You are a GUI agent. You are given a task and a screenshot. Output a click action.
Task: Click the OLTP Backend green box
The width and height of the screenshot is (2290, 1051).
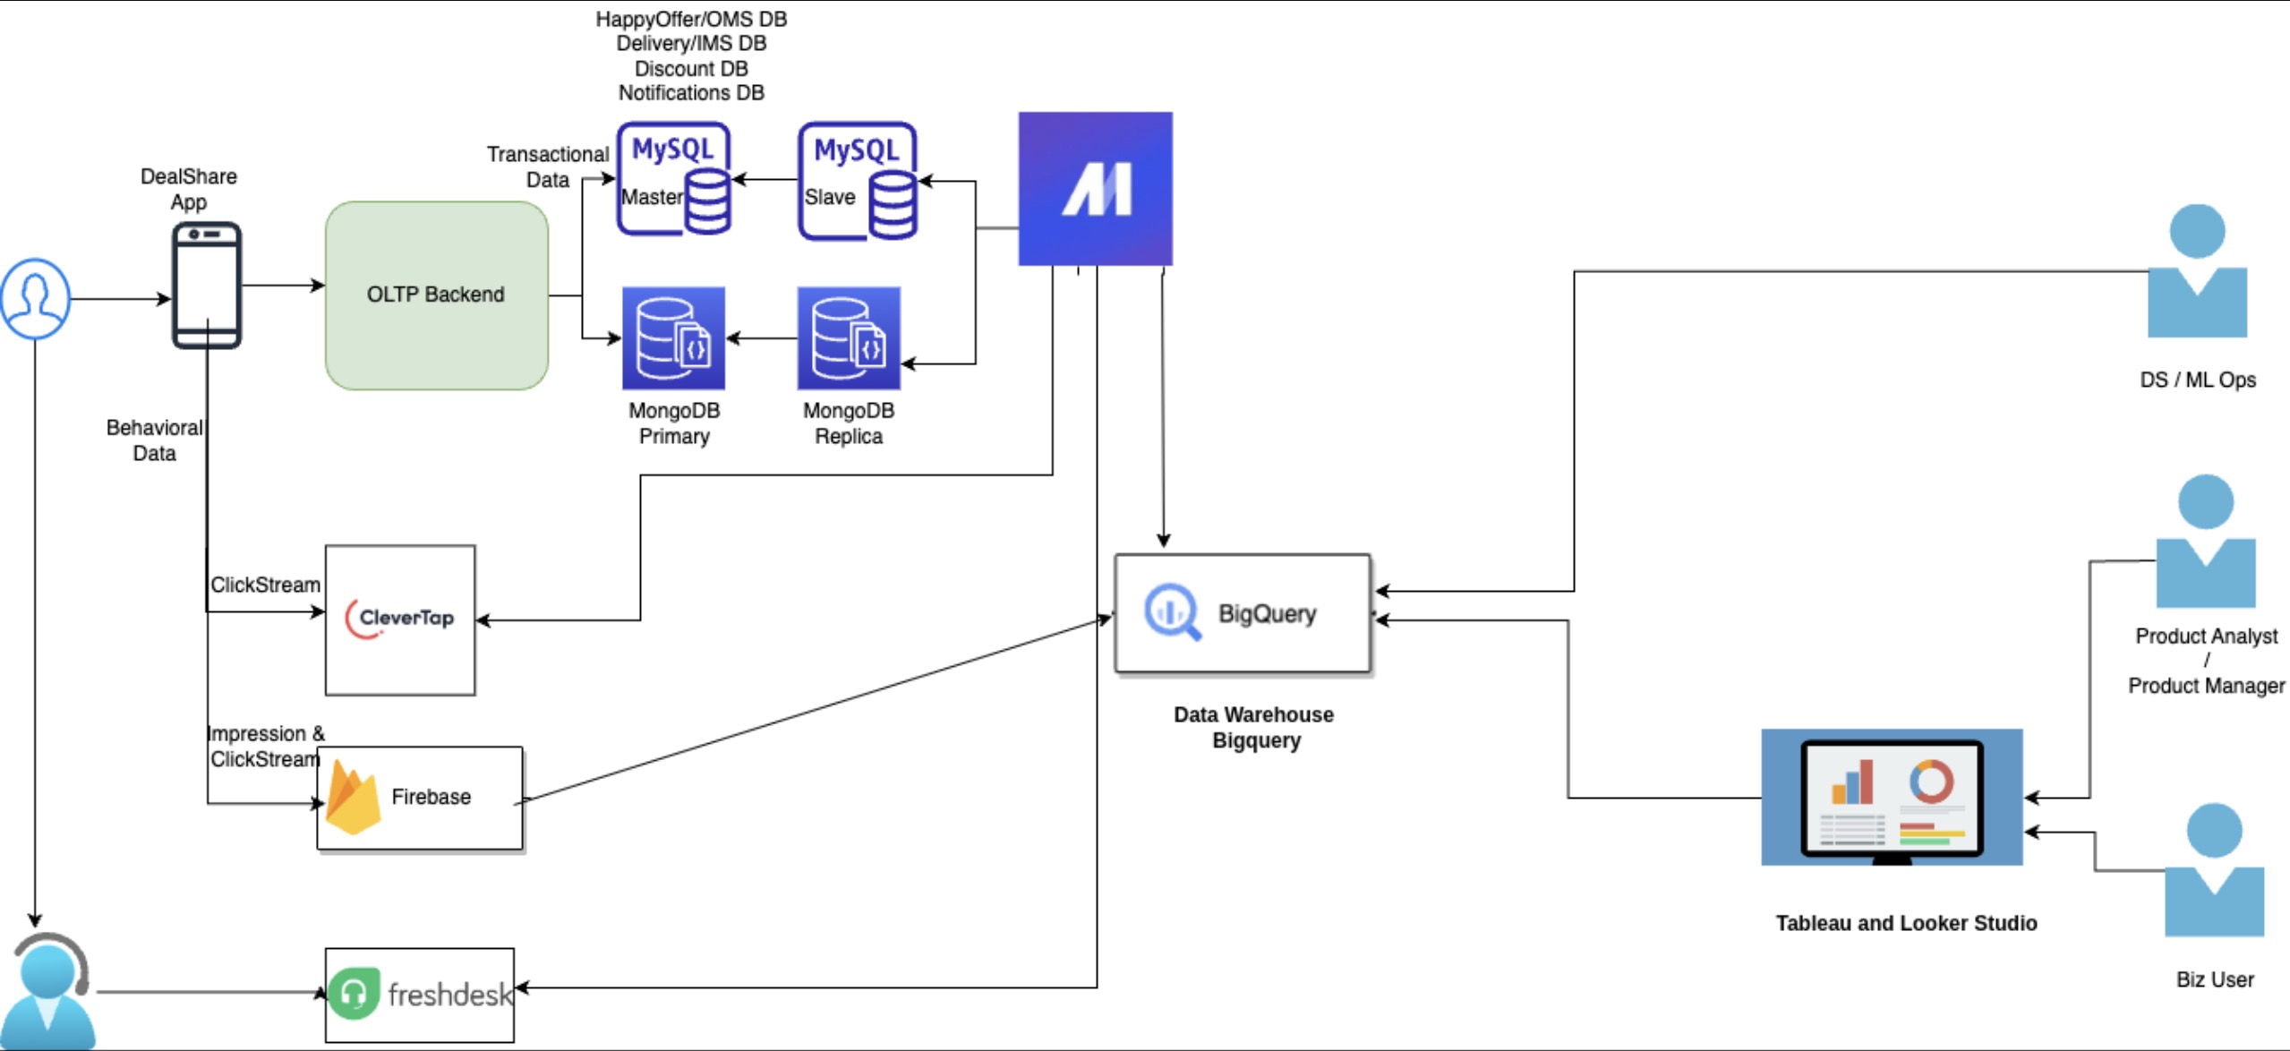pos(437,295)
